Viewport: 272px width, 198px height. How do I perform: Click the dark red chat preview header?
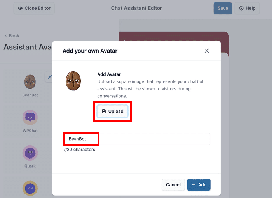(x=225, y=41)
